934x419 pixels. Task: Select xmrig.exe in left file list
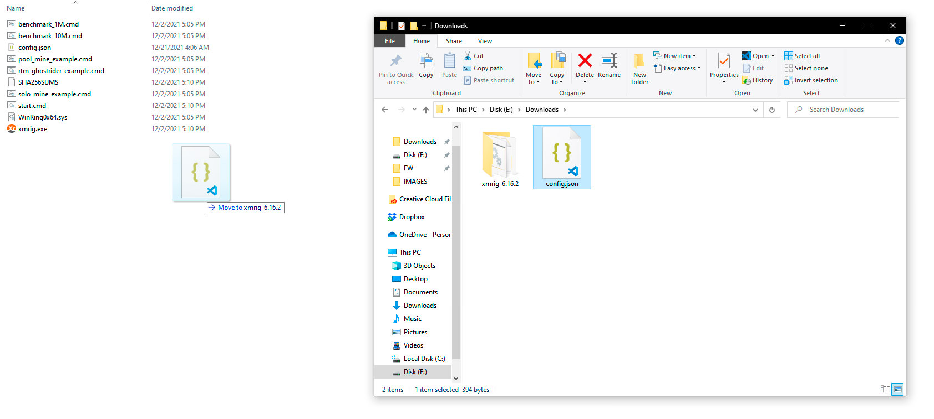point(33,128)
